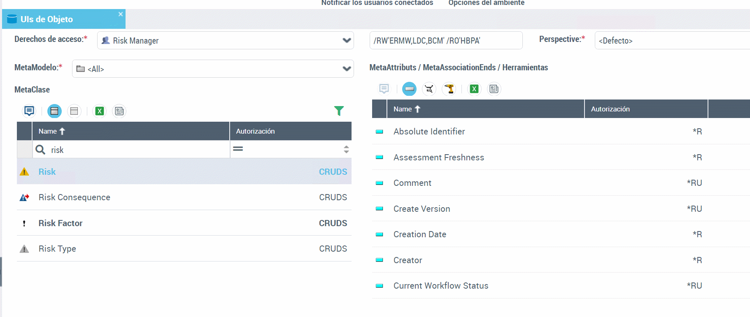Toggle the second MetaClase layout button
The height and width of the screenshot is (317, 750).
point(74,111)
